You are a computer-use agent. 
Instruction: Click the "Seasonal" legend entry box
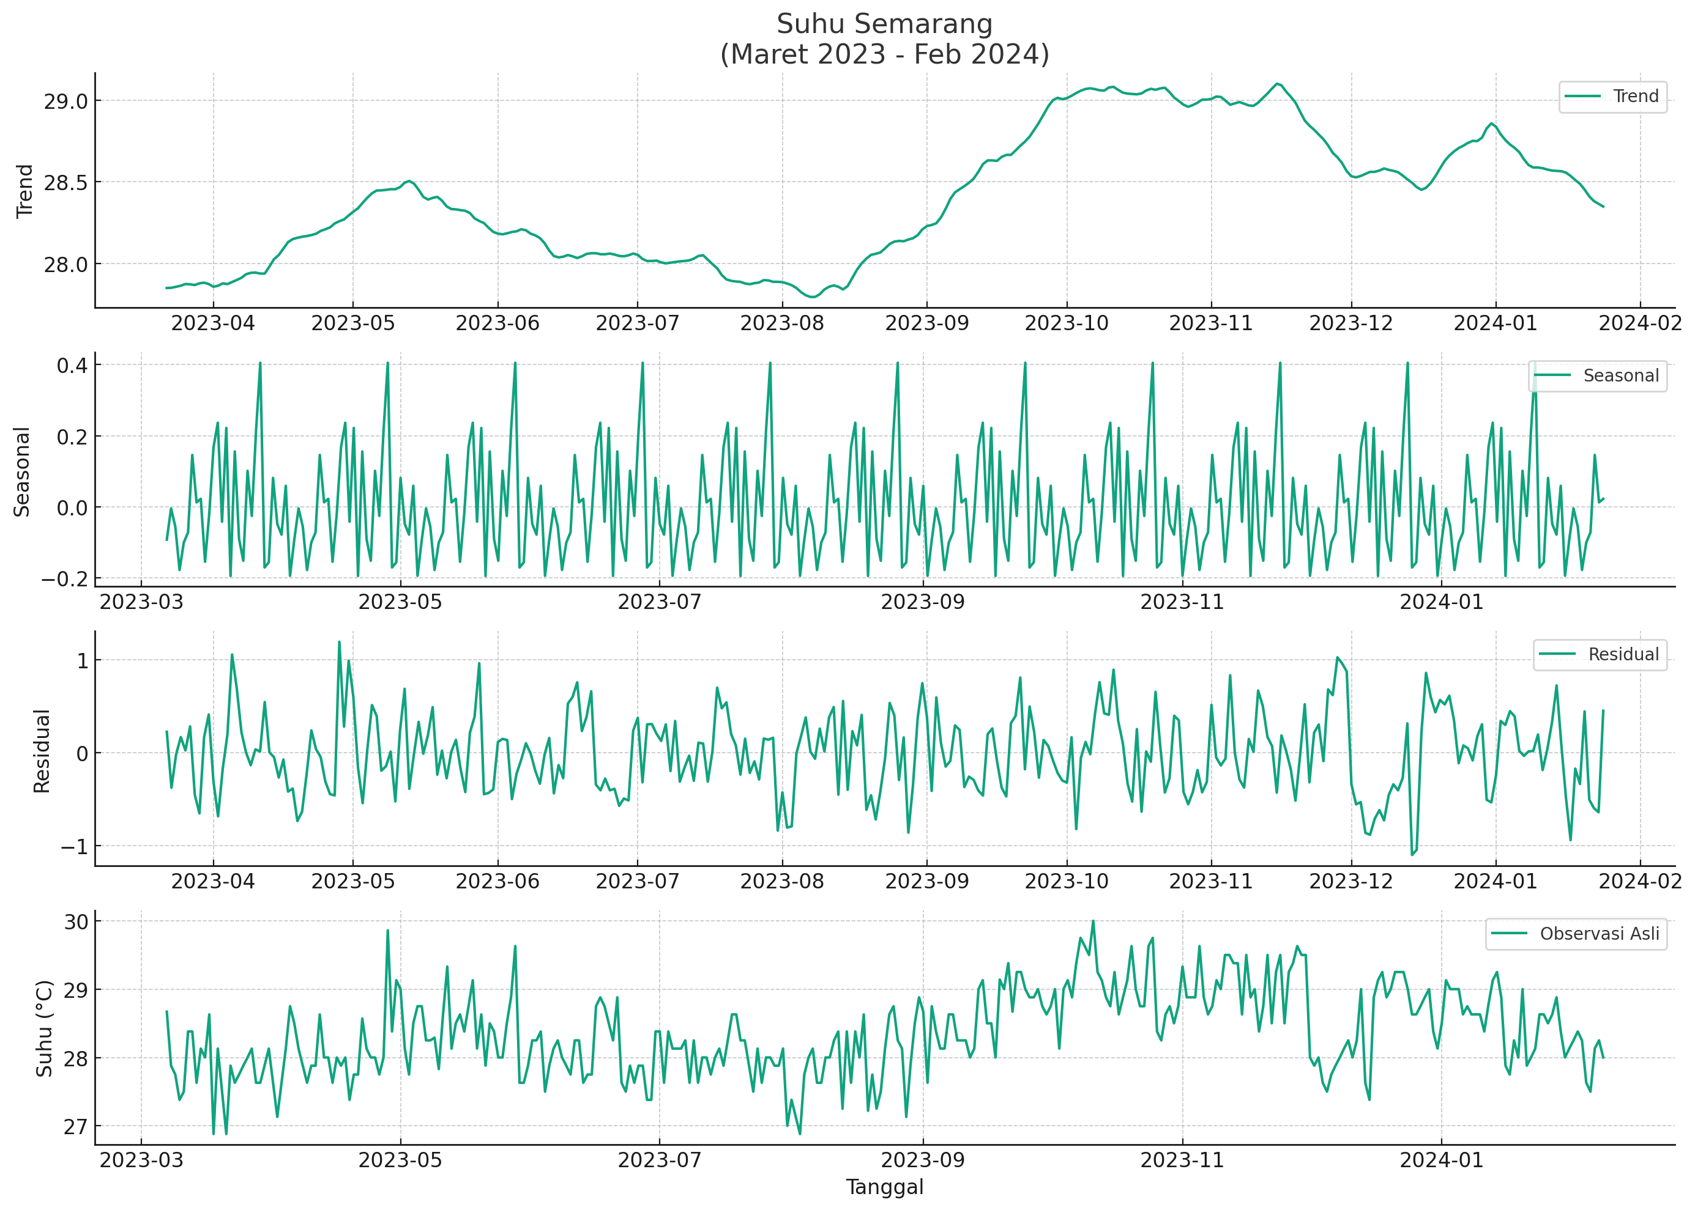pos(1597,375)
